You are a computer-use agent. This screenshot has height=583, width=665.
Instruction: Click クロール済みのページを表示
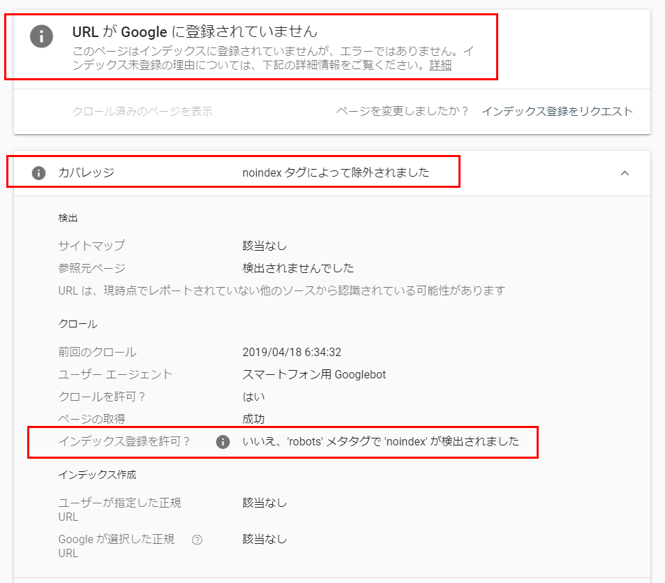142,112
